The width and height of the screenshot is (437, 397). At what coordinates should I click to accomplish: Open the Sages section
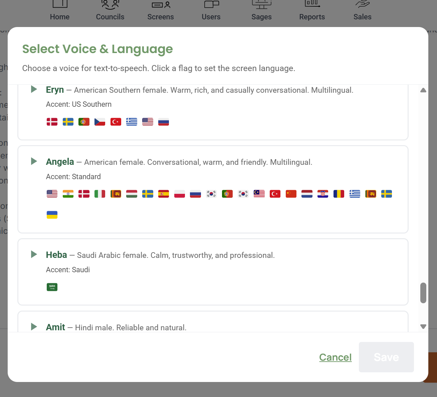261,10
